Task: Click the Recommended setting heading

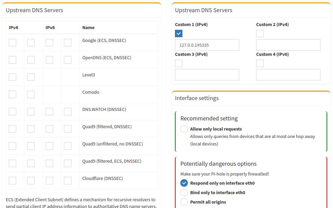Action: 209,118
